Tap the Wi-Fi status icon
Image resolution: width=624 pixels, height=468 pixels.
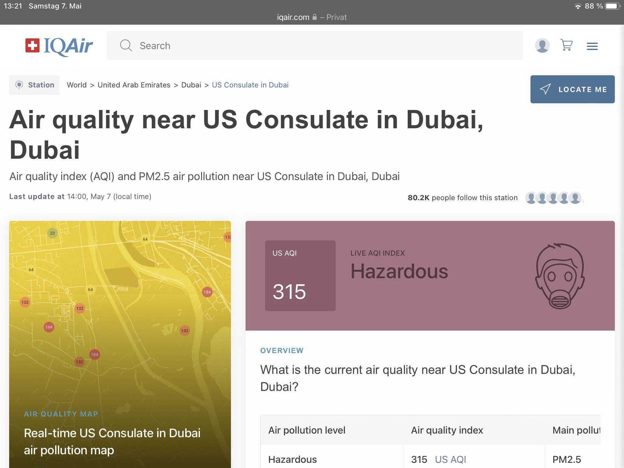tap(578, 6)
